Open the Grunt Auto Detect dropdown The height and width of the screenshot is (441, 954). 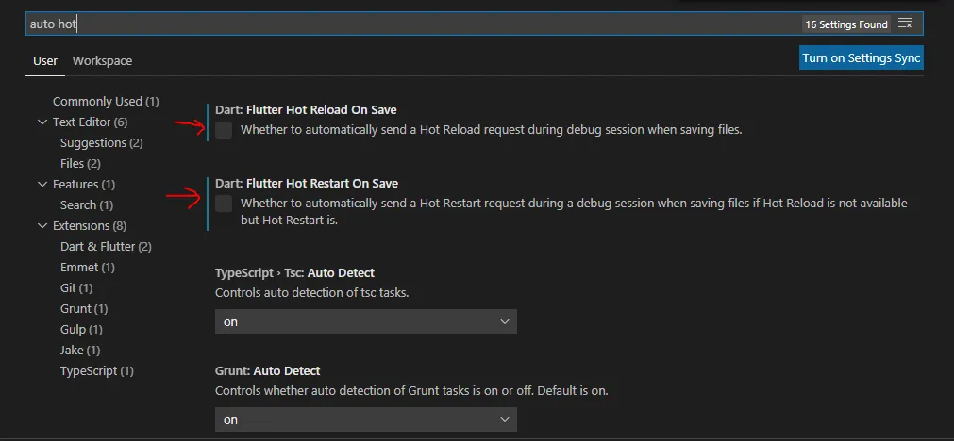click(x=365, y=419)
